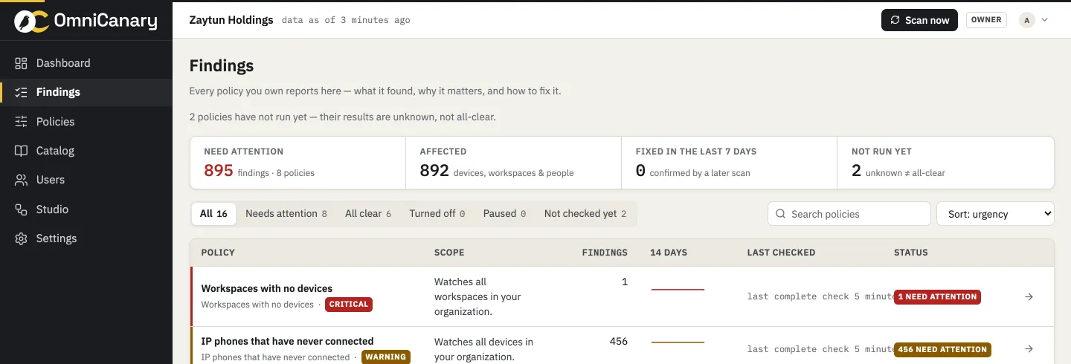This screenshot has width=1071, height=364.
Task: Click the Zaytun Holdings organization name
Action: click(x=231, y=20)
